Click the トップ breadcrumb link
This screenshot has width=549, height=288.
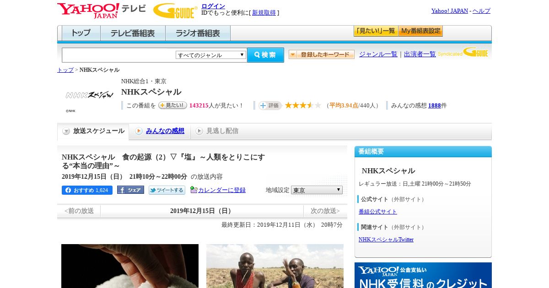[65, 70]
